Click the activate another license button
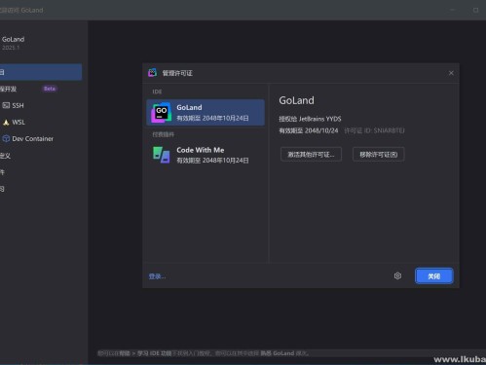 point(311,155)
